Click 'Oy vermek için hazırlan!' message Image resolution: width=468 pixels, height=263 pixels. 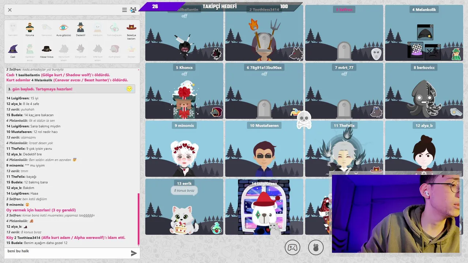pos(41,210)
